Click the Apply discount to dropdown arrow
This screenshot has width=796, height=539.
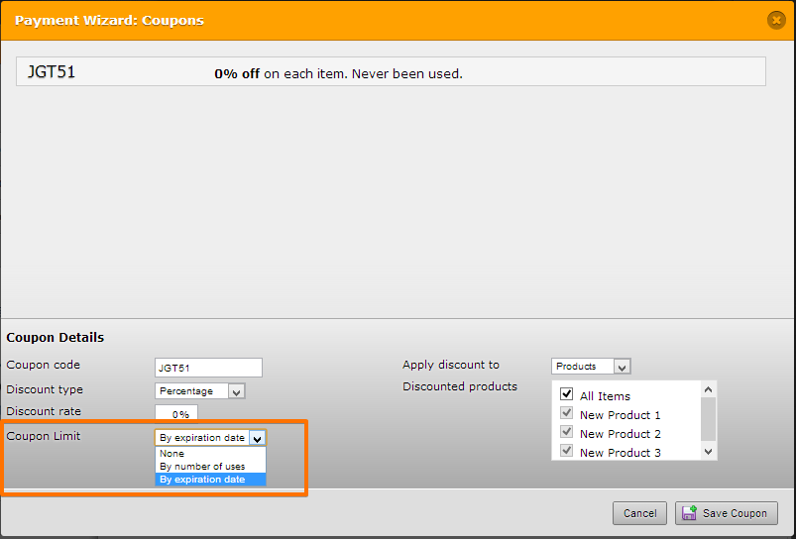(622, 367)
